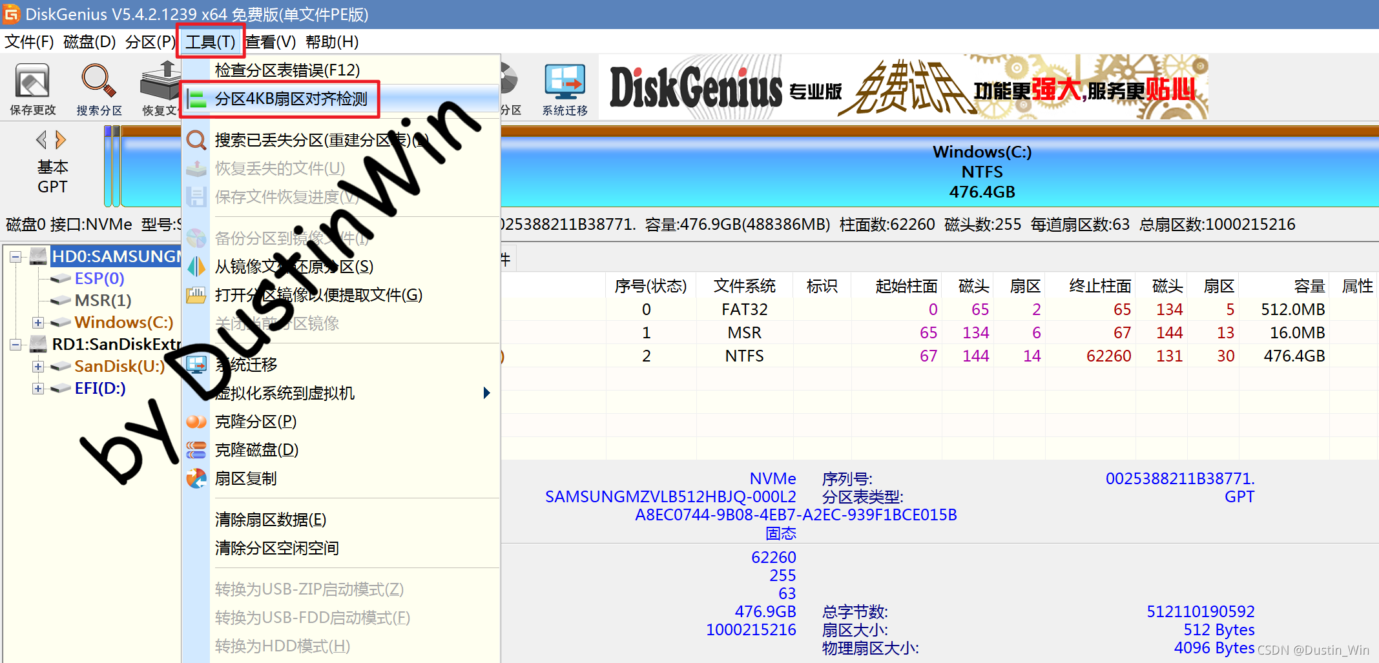Choose 打开分区镜像以便提取文件(G) menu item
This screenshot has width=1379, height=663.
click(x=342, y=295)
